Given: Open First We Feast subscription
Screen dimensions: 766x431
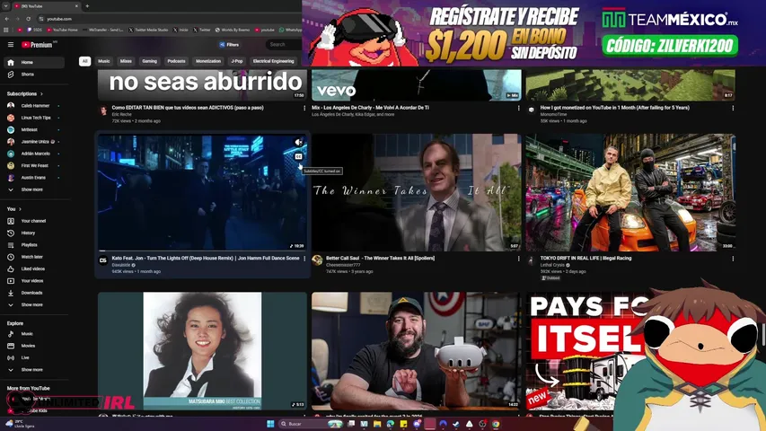Looking at the screenshot, I should pyautogui.click(x=34, y=165).
